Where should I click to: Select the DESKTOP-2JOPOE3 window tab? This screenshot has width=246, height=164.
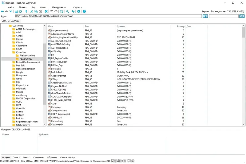pos(10,21)
